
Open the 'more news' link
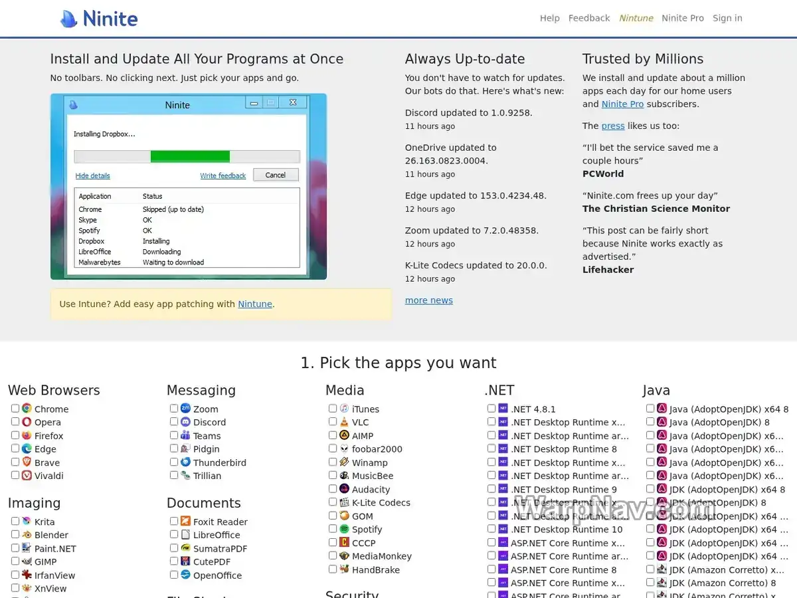429,300
